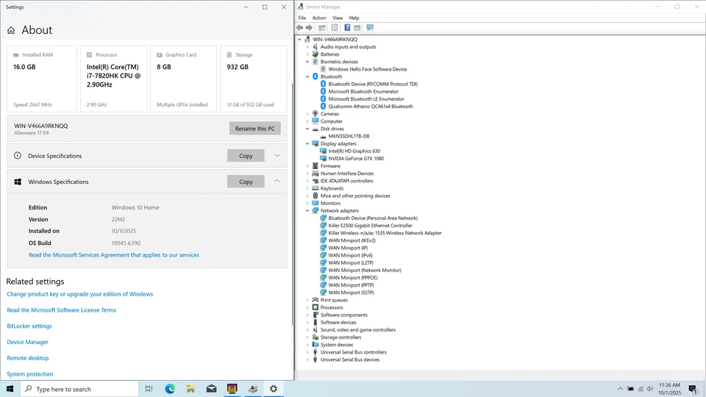The height and width of the screenshot is (397, 706).
Task: Open the Mail app from the taskbar
Action: [211, 389]
